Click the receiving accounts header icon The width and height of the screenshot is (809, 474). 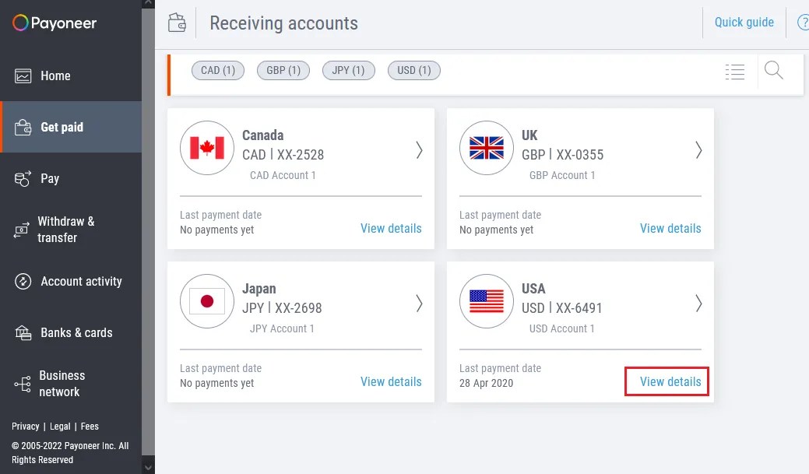pyautogui.click(x=177, y=23)
